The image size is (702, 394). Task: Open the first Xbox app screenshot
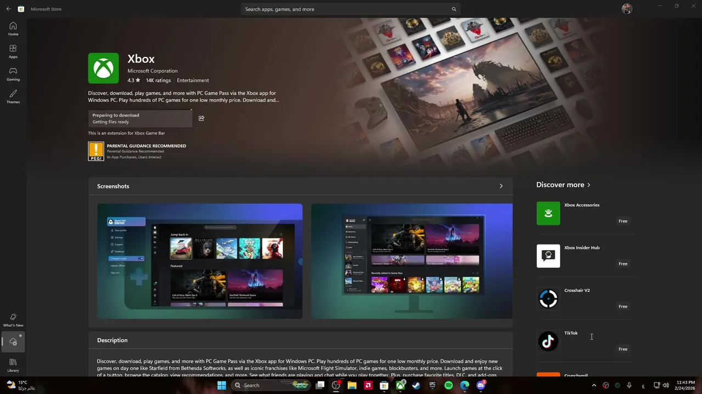tap(200, 261)
